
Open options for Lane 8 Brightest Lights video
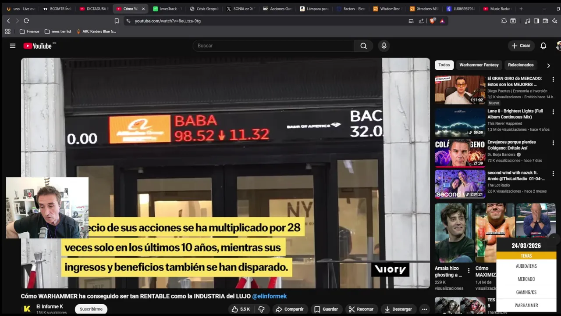point(553,112)
